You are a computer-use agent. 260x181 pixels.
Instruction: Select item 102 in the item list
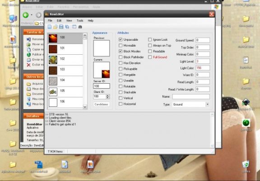(x=65, y=60)
